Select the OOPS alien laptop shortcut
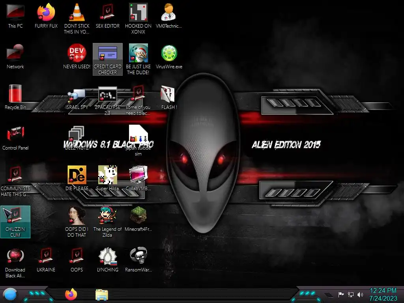404x303 pixels. tap(77, 260)
